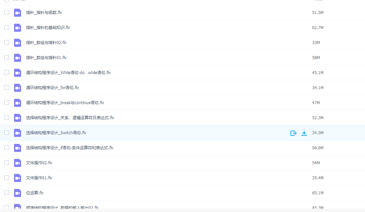365x212 pixels.
Task: Open 选择结构程序设计_if语句-条件运算符和表达式.flv
Action: pyautogui.click(x=70, y=148)
